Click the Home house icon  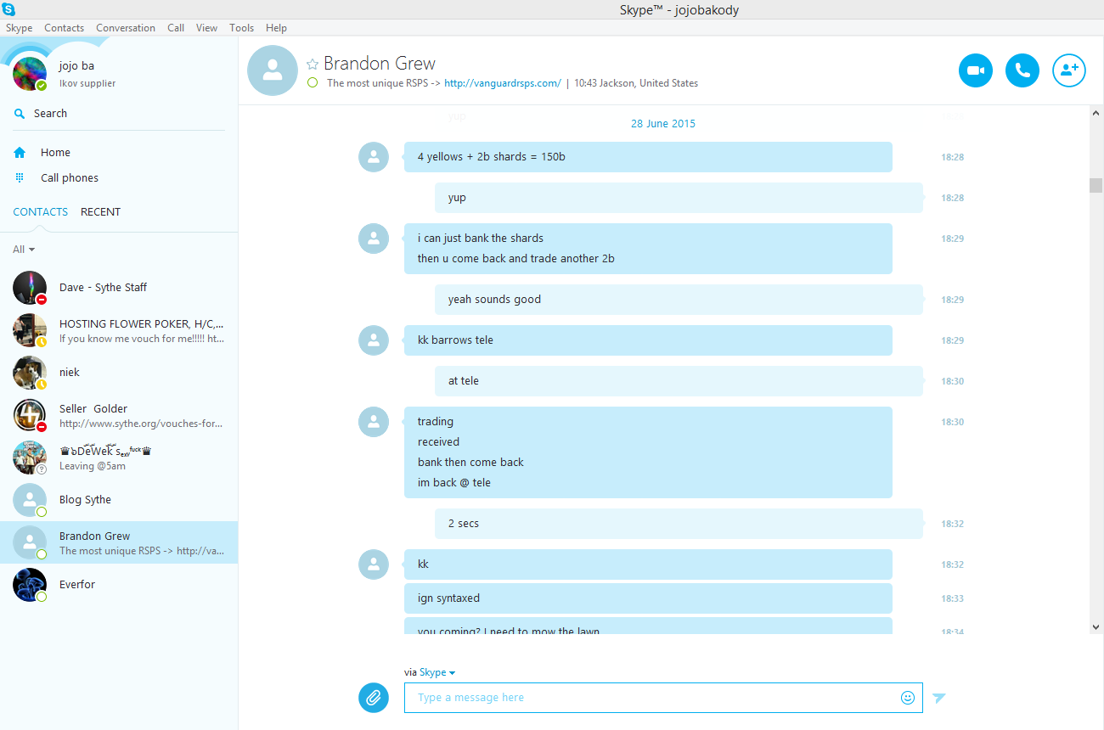(20, 153)
